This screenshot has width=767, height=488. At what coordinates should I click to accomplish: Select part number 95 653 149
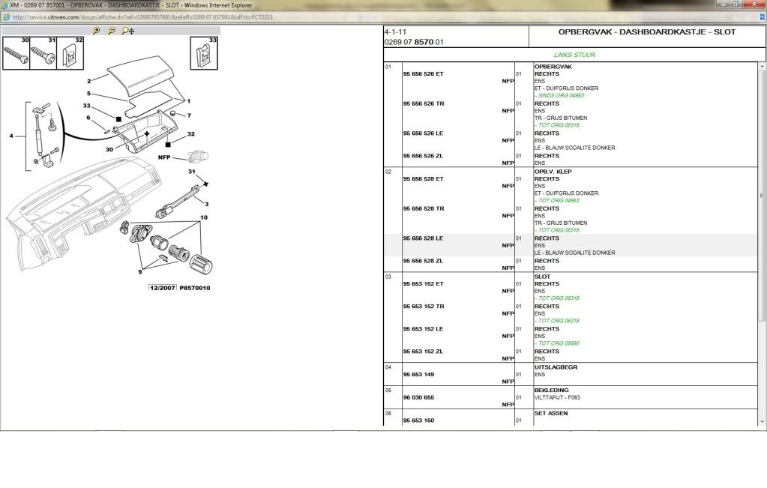click(418, 375)
